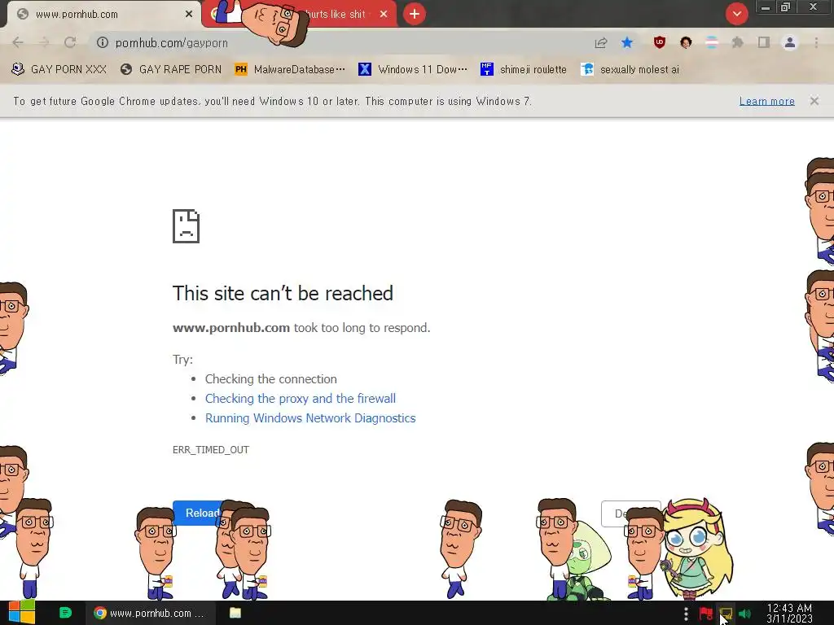The height and width of the screenshot is (625, 834).
Task: Open the taskbar clock showing 12:43 AM
Action: point(789,613)
